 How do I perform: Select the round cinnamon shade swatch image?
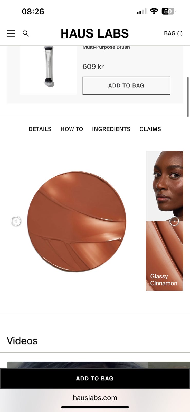[x=77, y=221]
